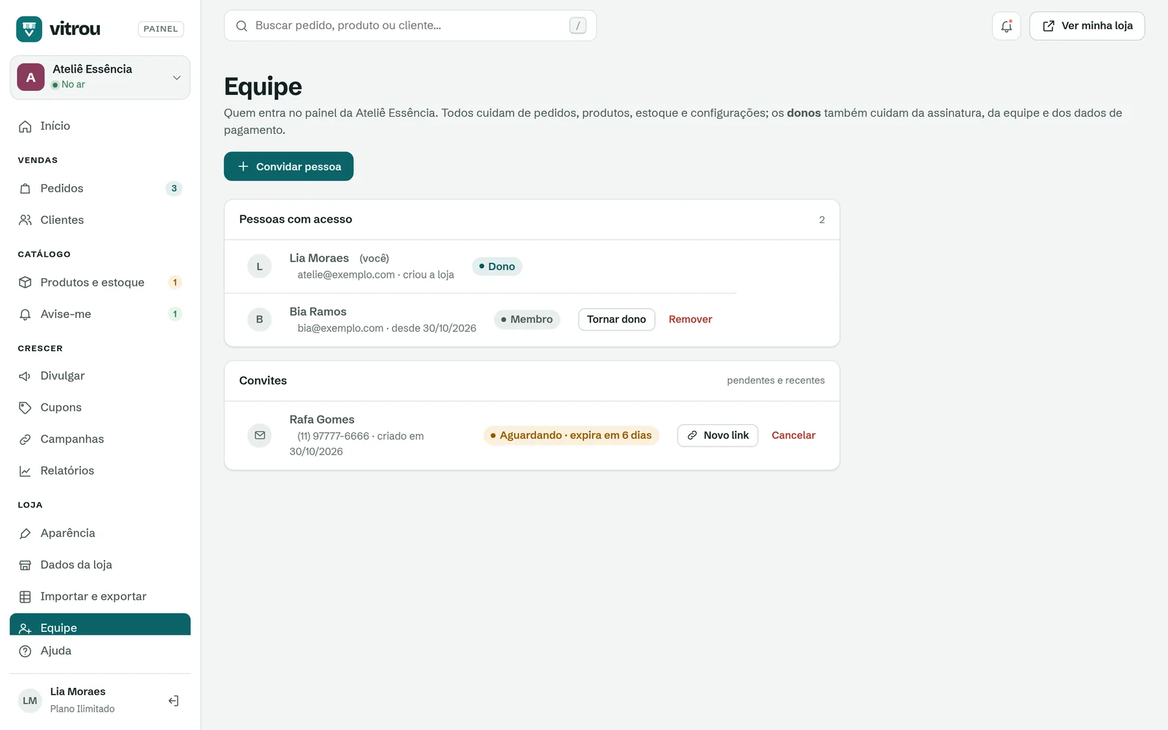
Task: Click the email atelie@exemplo.com
Action: (x=346, y=275)
